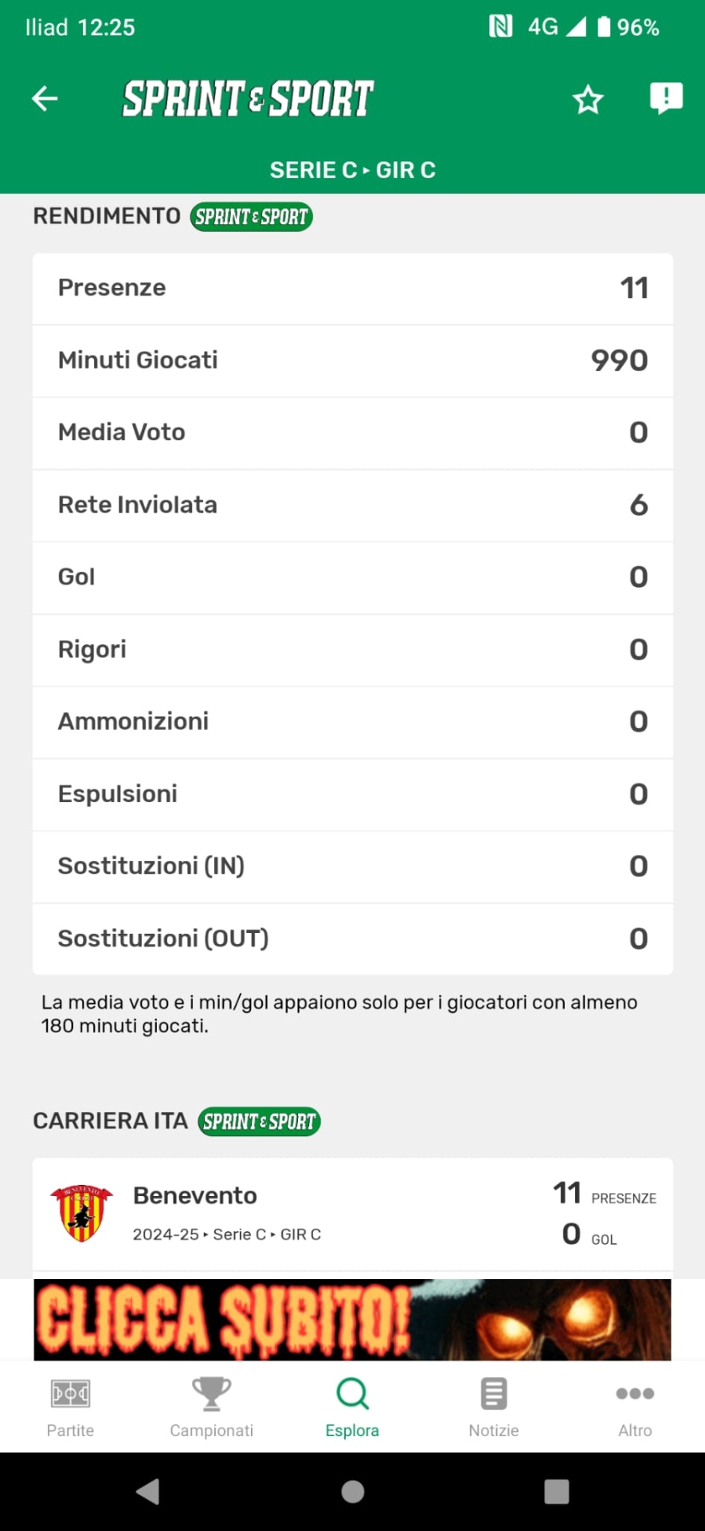Open the Notizie tab
The image size is (705, 1531).
[493, 1408]
